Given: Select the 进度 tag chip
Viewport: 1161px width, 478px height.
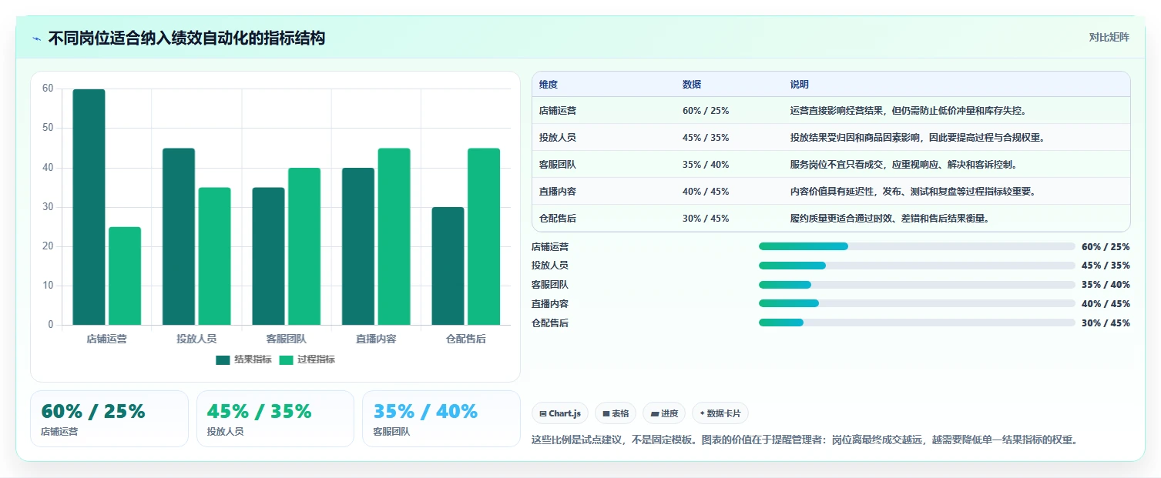Looking at the screenshot, I should [664, 413].
